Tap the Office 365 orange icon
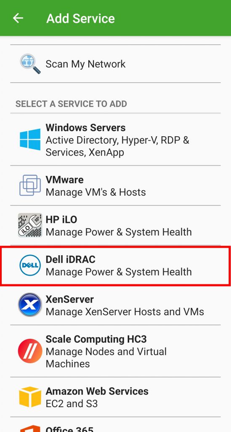 30,429
